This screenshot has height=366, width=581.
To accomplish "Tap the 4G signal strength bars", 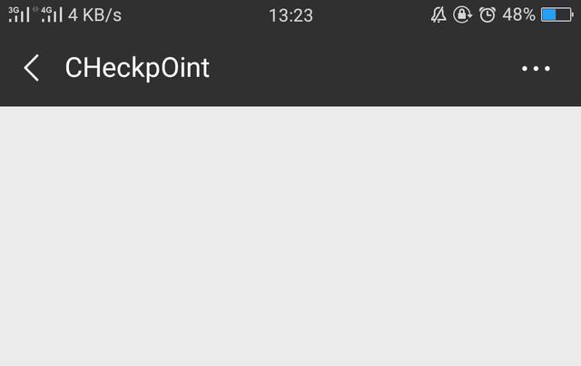I will 52,14.
